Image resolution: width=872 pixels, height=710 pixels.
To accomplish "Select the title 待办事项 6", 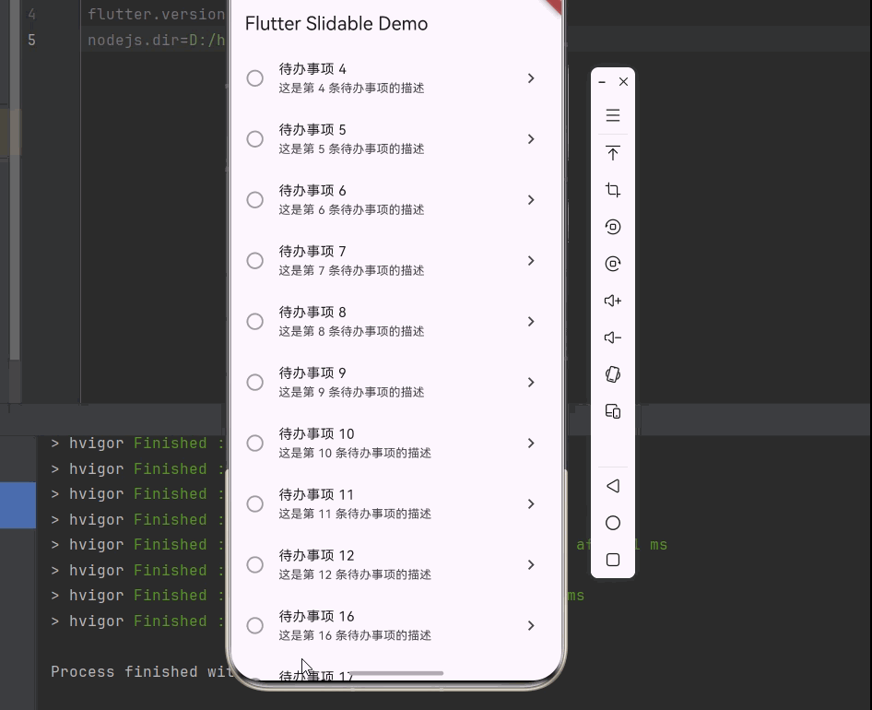I will point(312,191).
